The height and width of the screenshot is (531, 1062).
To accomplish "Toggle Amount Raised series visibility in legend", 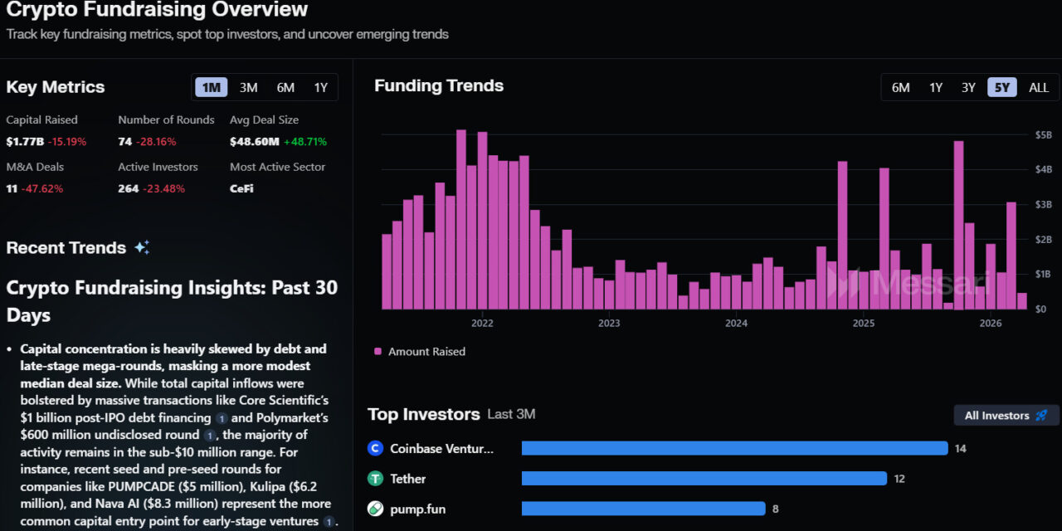I will click(419, 351).
